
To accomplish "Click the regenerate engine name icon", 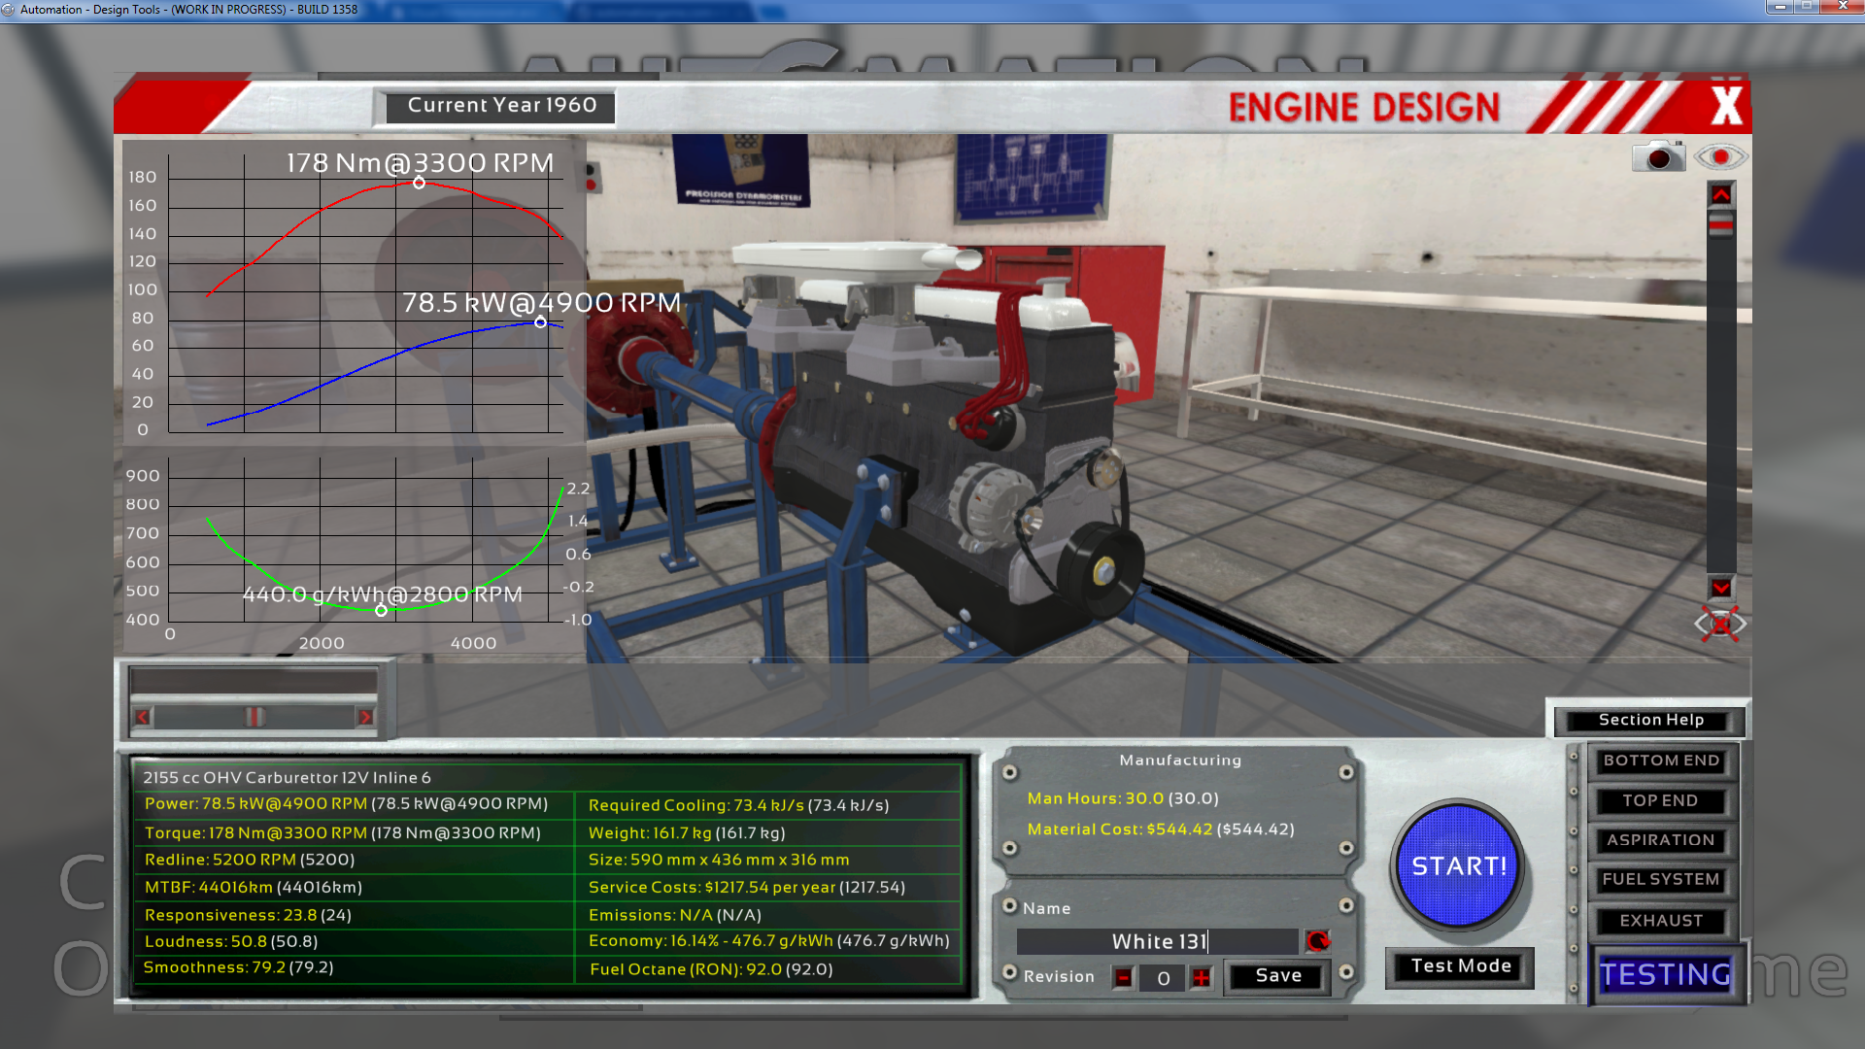I will [x=1317, y=940].
